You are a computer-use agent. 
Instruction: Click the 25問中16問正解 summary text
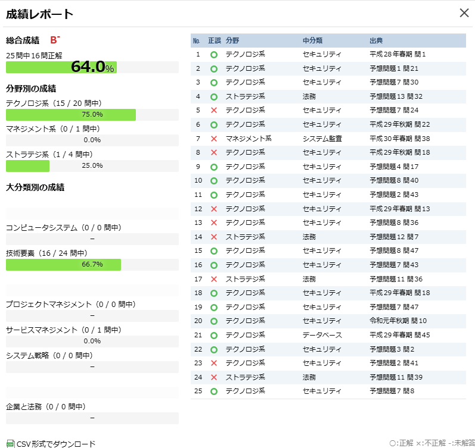[34, 56]
